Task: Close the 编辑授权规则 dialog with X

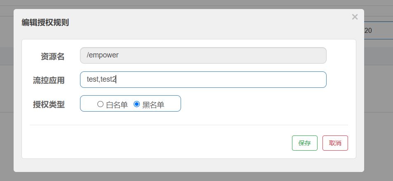Action: 355,17
